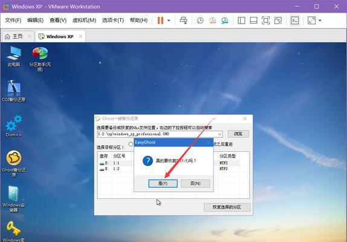Image resolution: width=347 pixels, height=242 pixels.
Task: Pause the virtual machine with the orange button
Action: click(x=160, y=21)
